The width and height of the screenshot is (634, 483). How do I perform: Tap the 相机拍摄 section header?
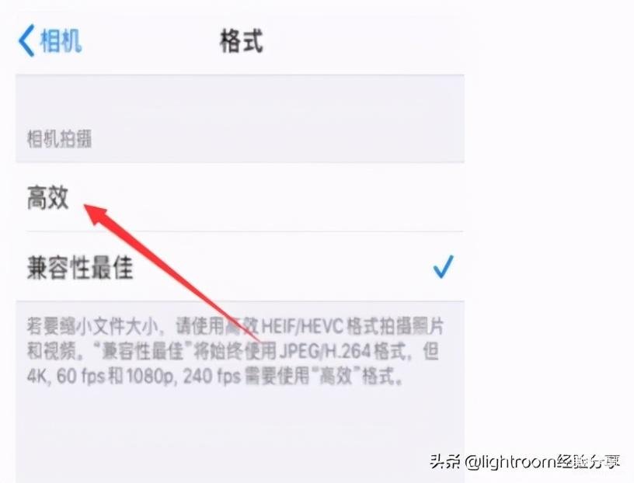(x=59, y=139)
